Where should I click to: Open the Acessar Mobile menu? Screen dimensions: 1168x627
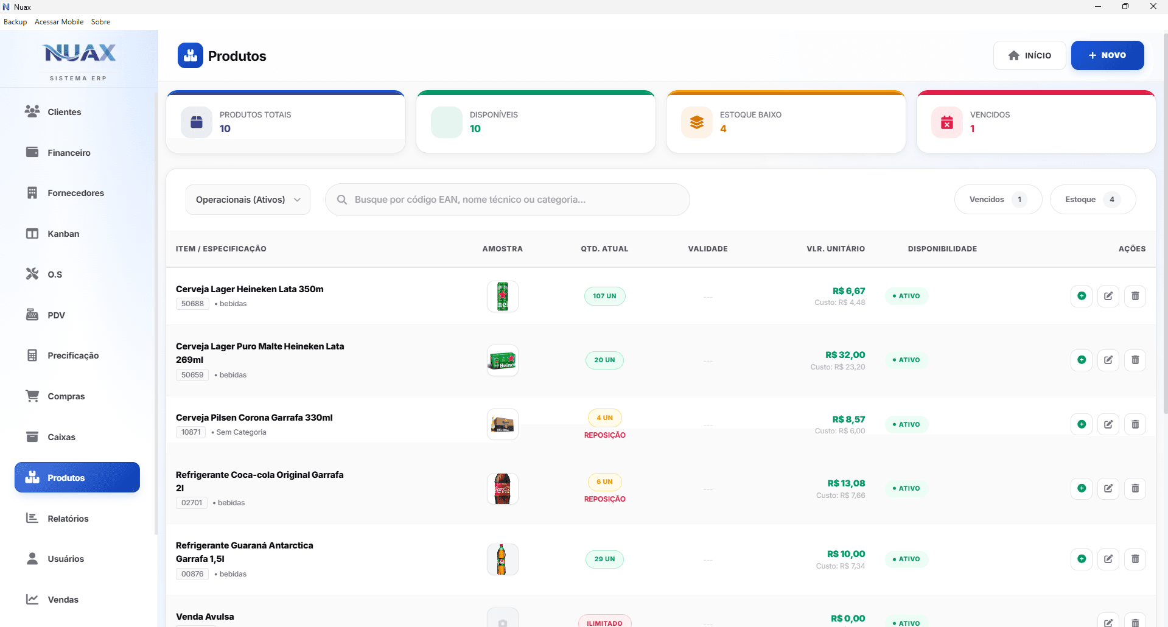(59, 22)
